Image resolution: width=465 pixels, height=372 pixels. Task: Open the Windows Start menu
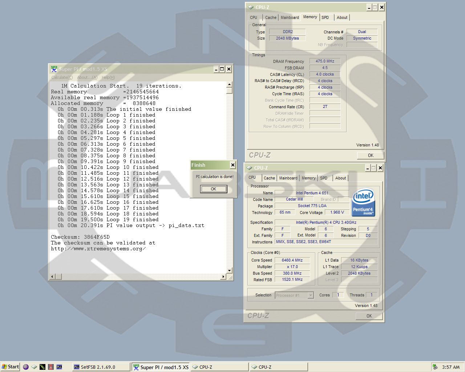point(10,367)
